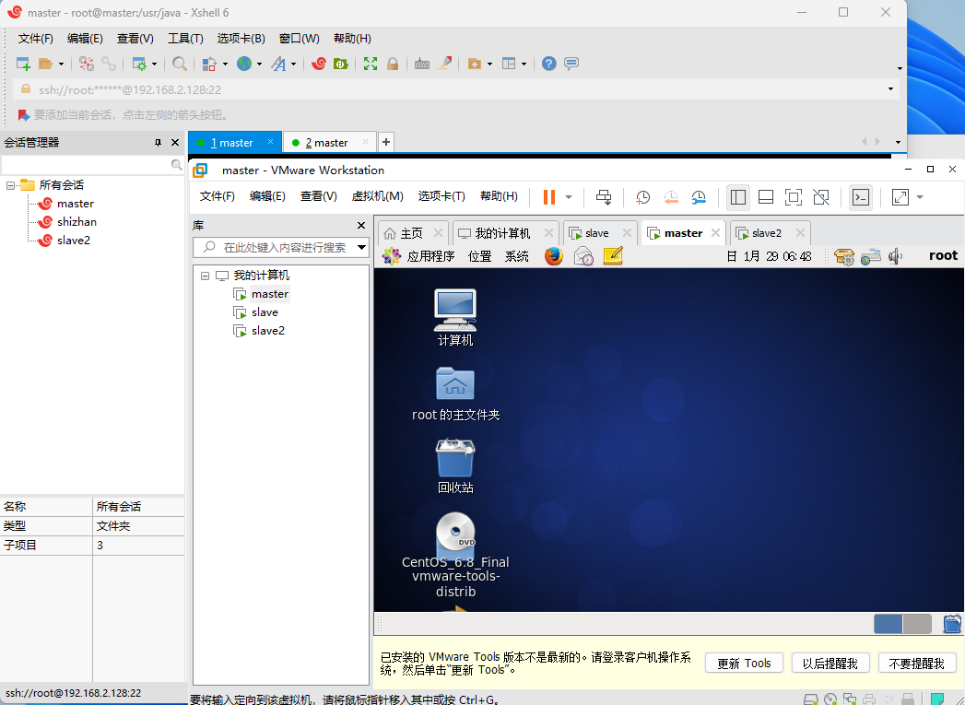965x705 pixels.
Task: Collapse the 我的计算机 tree node in the library
Action: (205, 276)
